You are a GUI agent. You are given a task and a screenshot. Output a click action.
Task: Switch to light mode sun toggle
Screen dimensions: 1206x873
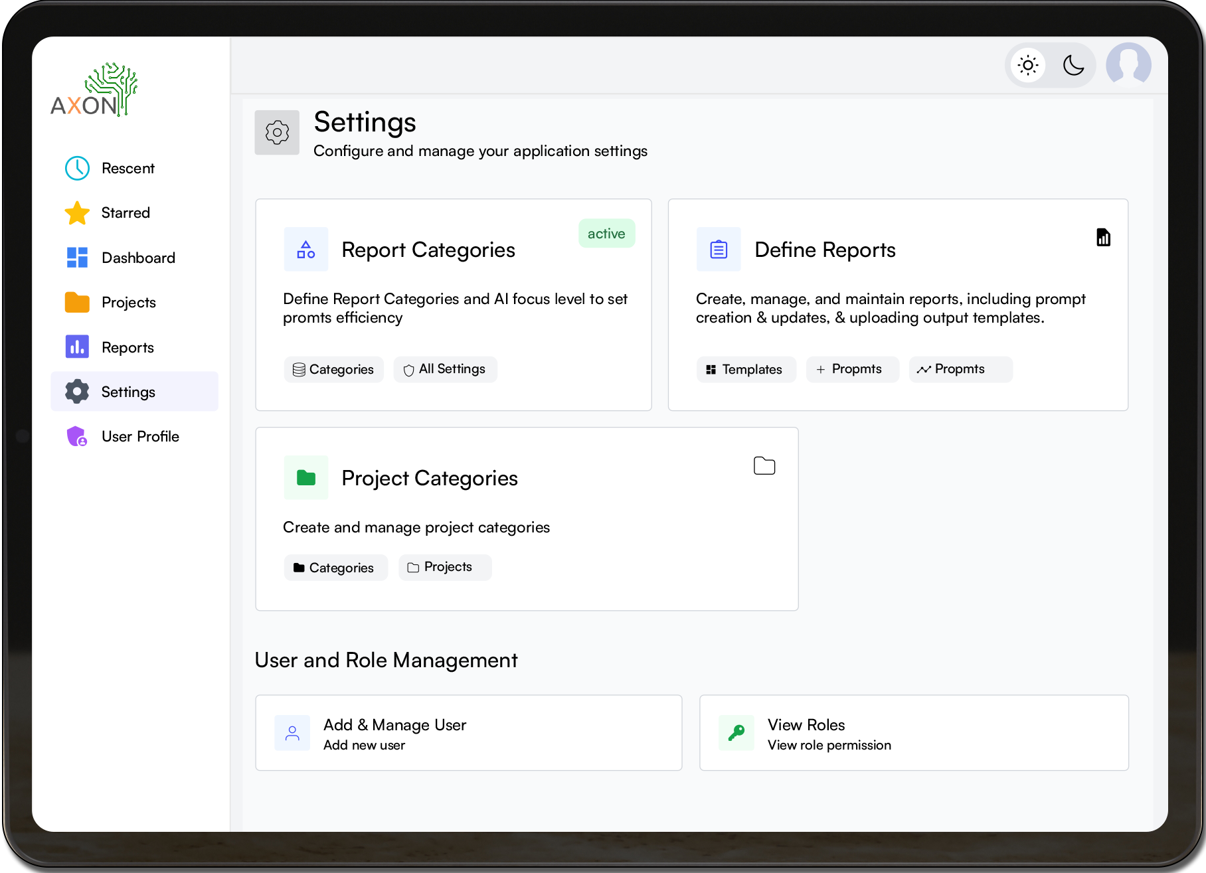click(1028, 65)
